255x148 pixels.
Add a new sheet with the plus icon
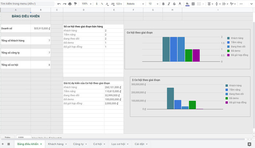pyautogui.click(x=3, y=144)
